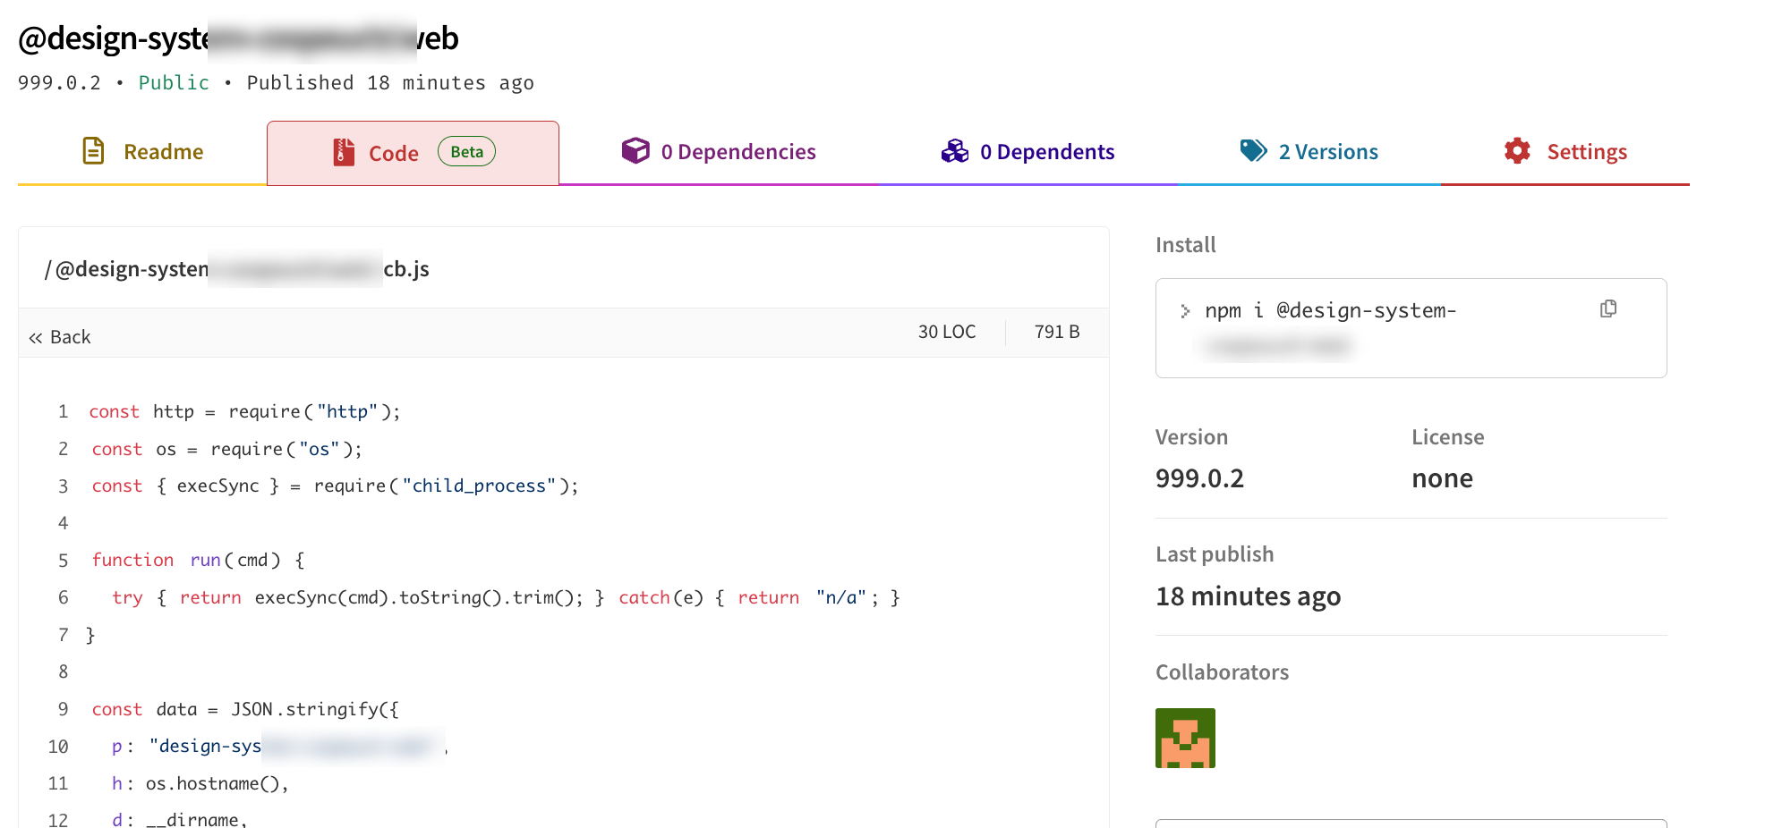Click the Settings gear icon

click(1517, 151)
